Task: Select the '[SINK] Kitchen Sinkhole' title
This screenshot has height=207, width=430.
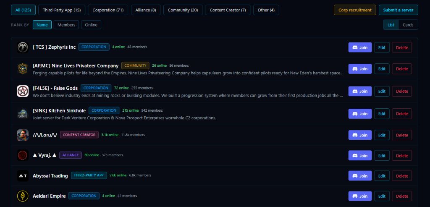Action: [59, 111]
